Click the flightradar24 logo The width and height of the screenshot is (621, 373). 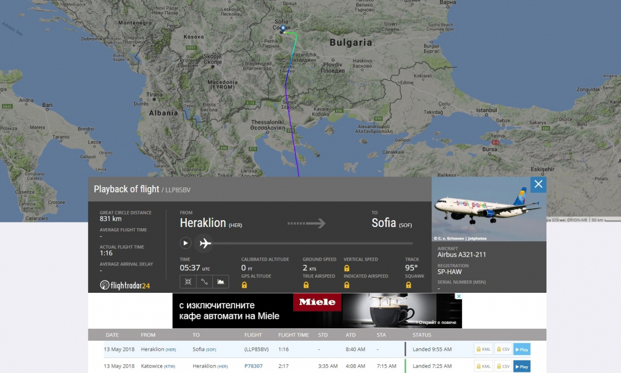point(125,285)
